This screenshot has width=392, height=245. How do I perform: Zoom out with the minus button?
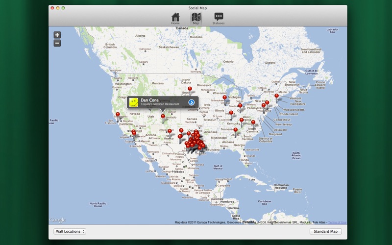57,43
